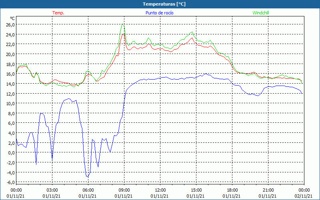Viewport: 320px width, 200px height.
Task: Click the 10,0 y-axis value
Action: (10, 104)
